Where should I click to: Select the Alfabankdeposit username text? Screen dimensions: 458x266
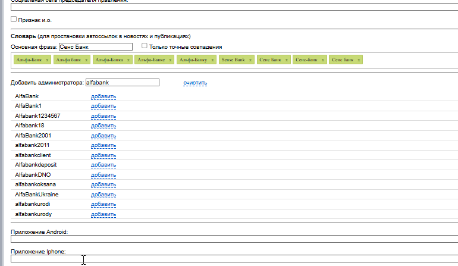pos(36,165)
